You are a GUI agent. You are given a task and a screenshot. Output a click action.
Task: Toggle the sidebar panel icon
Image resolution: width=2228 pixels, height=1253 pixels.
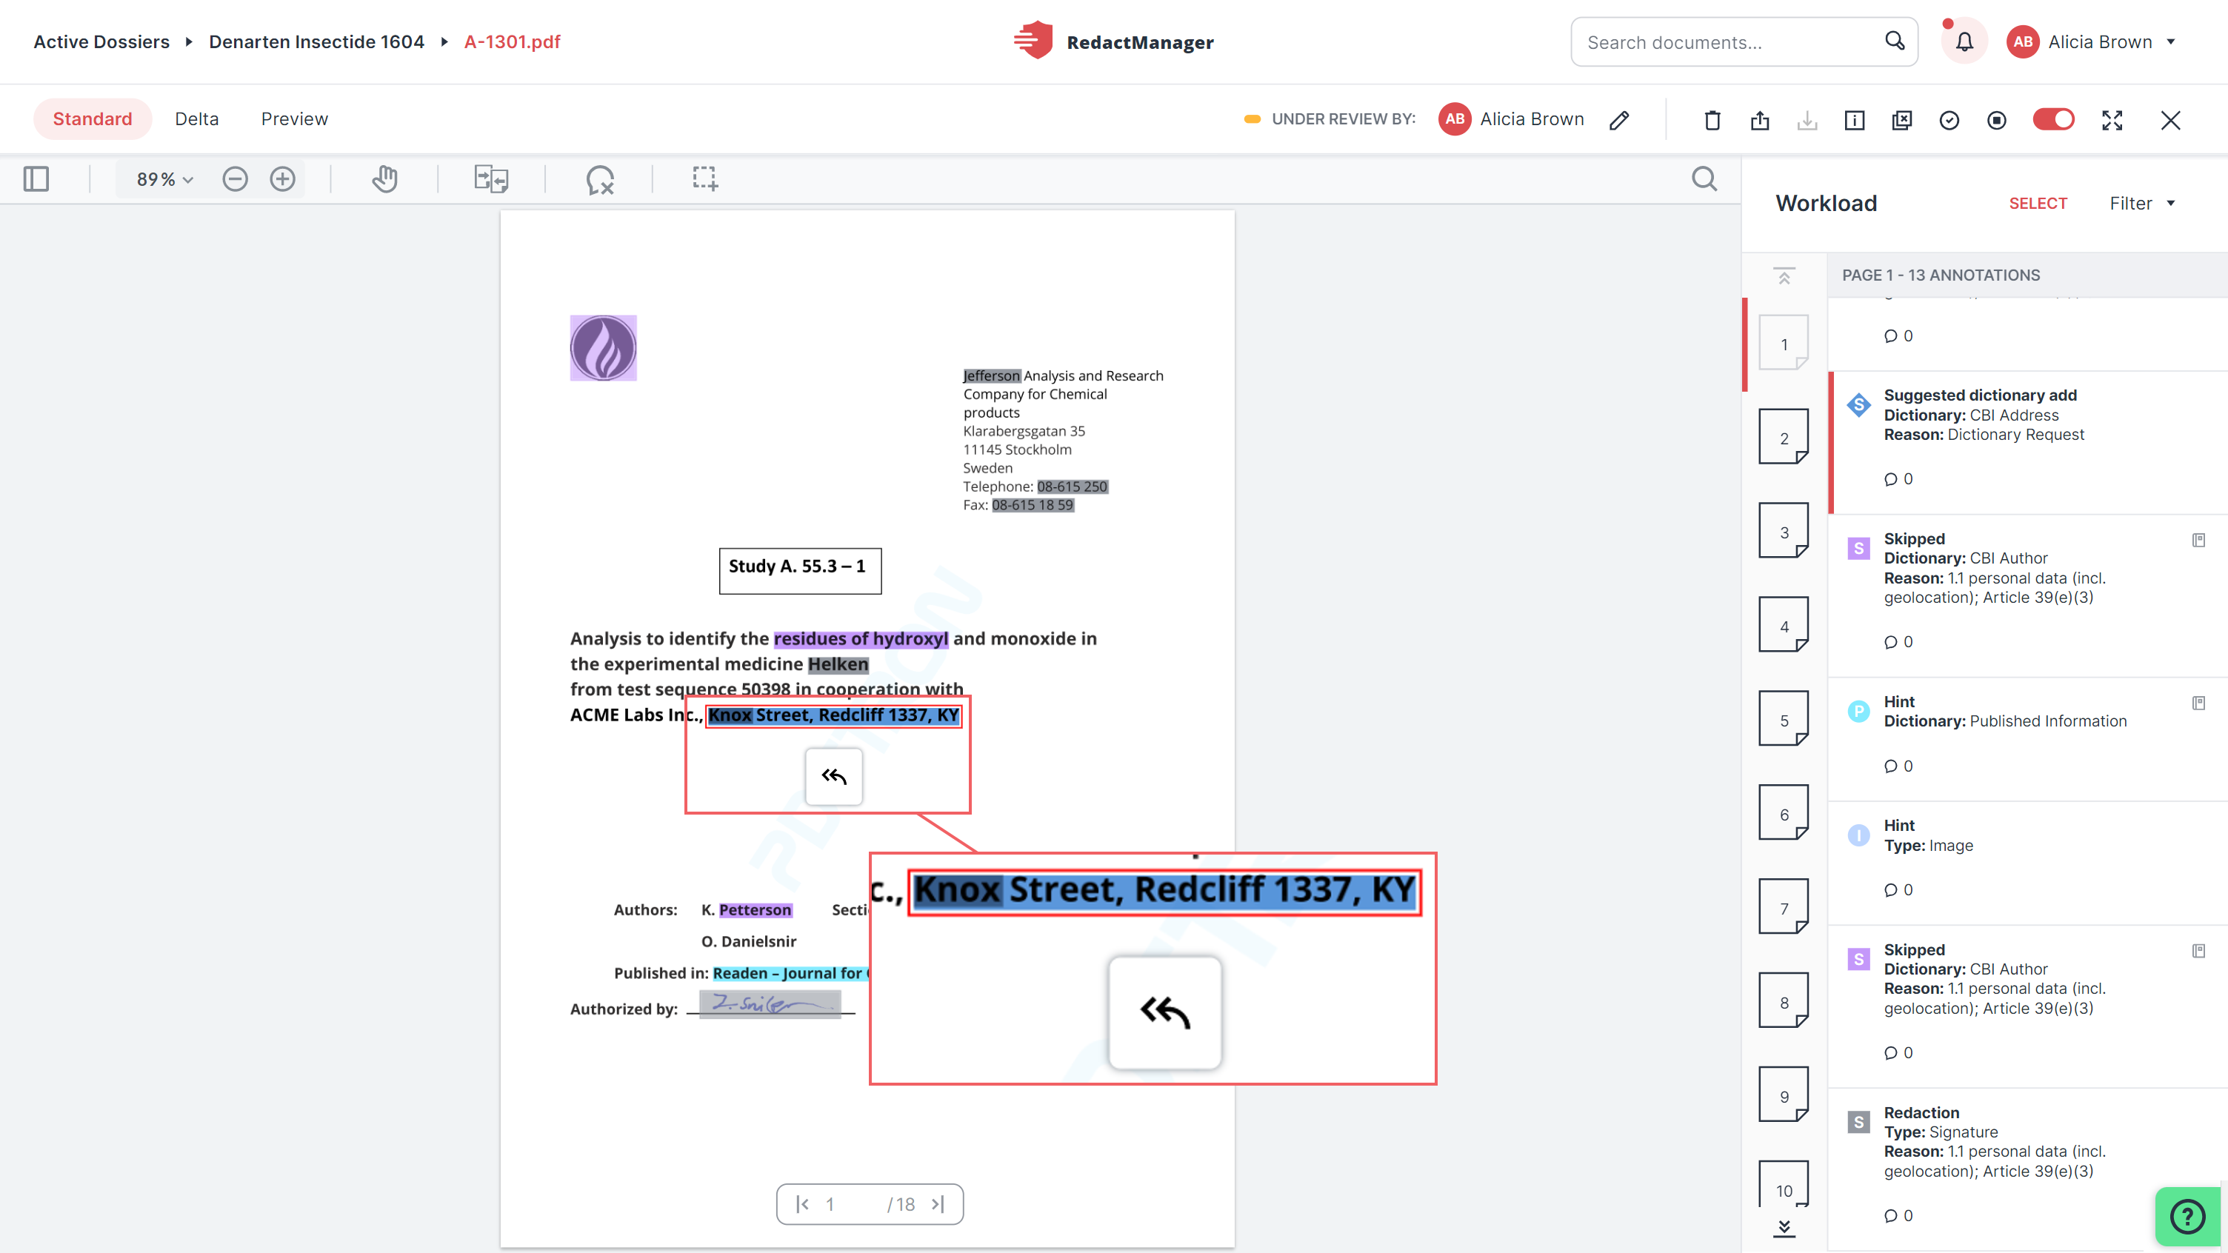pyautogui.click(x=36, y=179)
